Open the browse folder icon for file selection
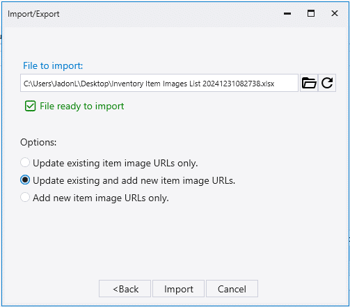 (x=309, y=83)
